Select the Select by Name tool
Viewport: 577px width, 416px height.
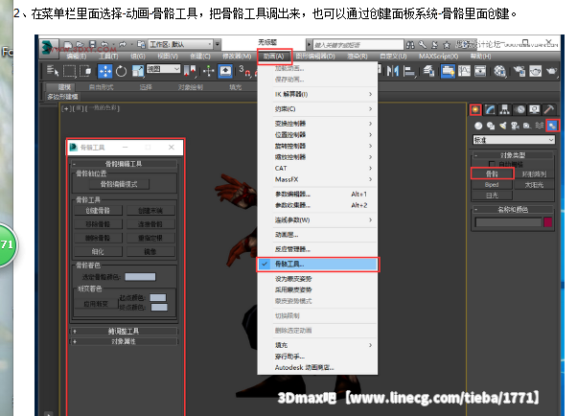click(53, 71)
